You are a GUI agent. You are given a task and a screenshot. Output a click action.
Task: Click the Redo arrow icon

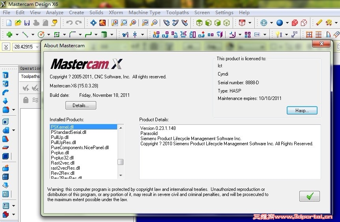click(78, 22)
